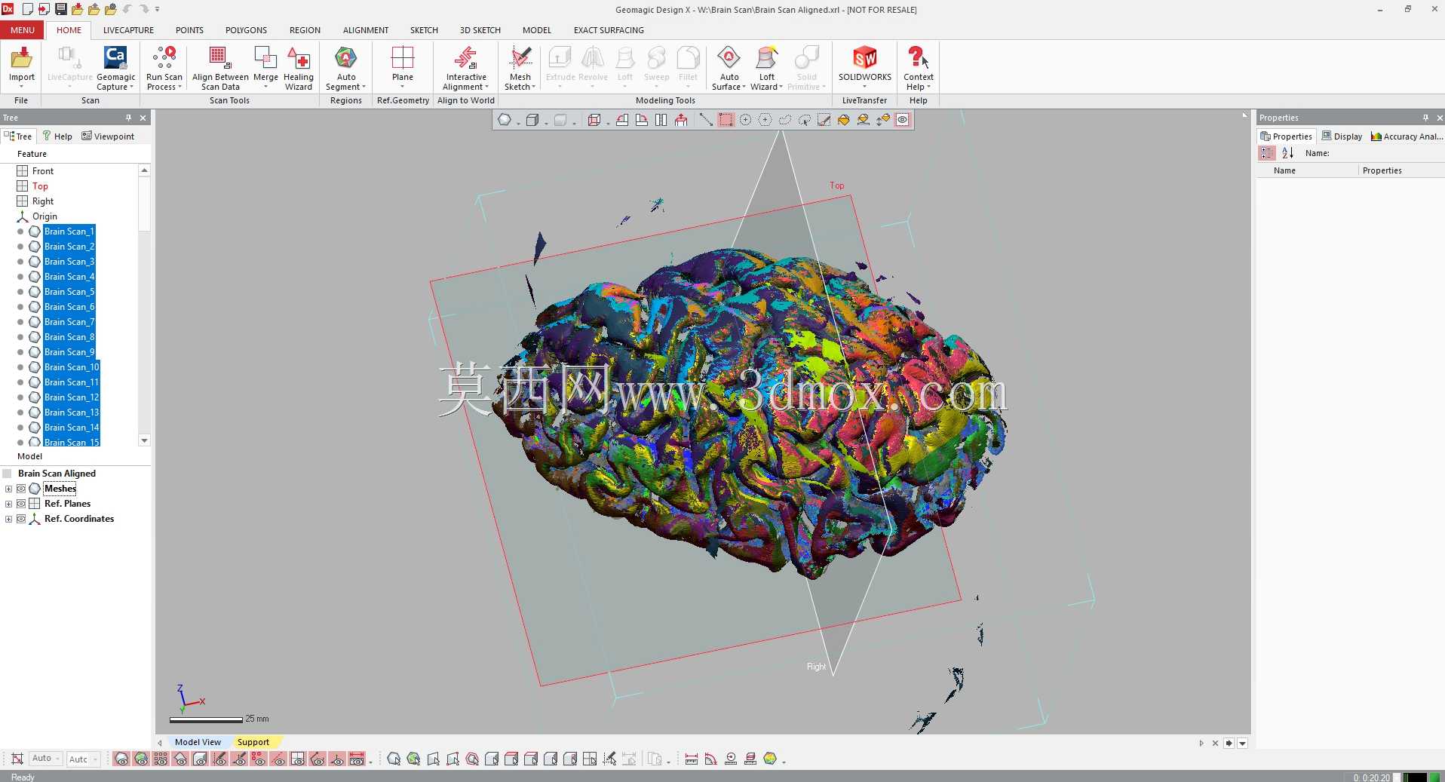Select the Flood (paint bucket) selection mode
This screenshot has width=1445, height=782.
(x=843, y=120)
